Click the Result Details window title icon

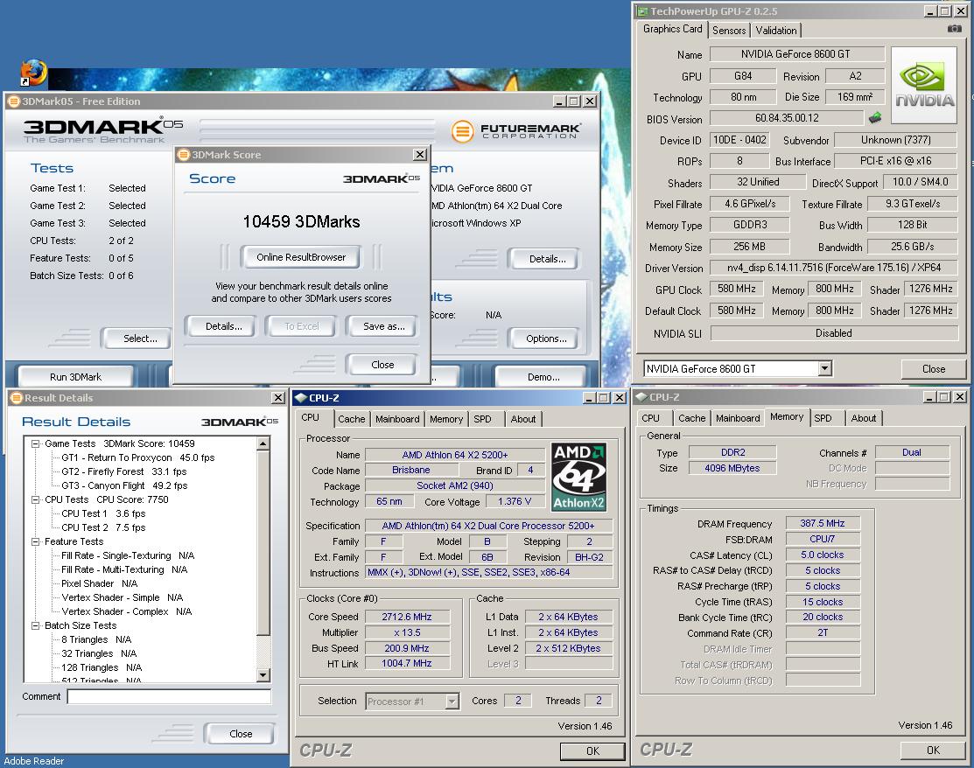pyautogui.click(x=16, y=398)
